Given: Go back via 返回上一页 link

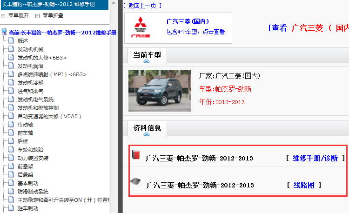Looking at the screenshot, I should [142, 6].
